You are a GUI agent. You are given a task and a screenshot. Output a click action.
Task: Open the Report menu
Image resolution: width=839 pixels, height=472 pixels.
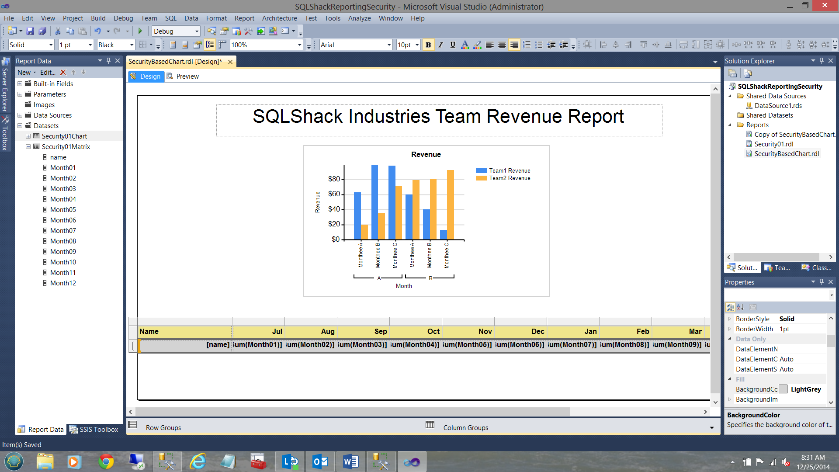[244, 18]
